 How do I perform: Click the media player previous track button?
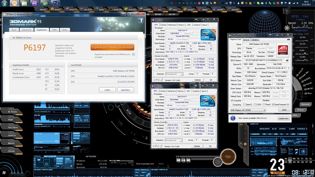(178, 160)
